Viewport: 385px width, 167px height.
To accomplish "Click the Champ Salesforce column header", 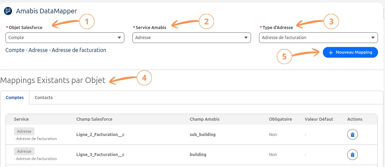I will (94, 119).
